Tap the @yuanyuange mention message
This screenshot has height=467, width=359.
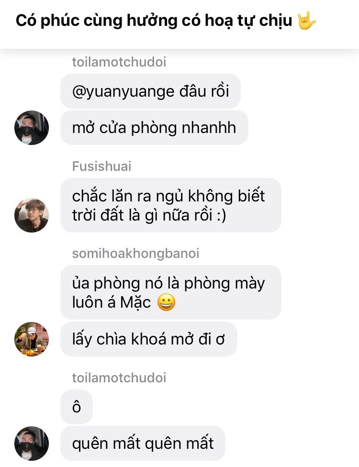pyautogui.click(x=150, y=91)
